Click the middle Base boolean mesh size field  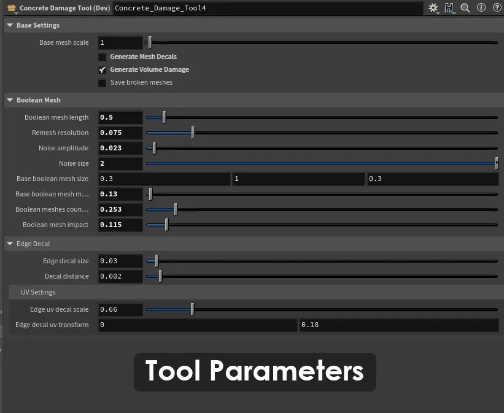point(298,179)
